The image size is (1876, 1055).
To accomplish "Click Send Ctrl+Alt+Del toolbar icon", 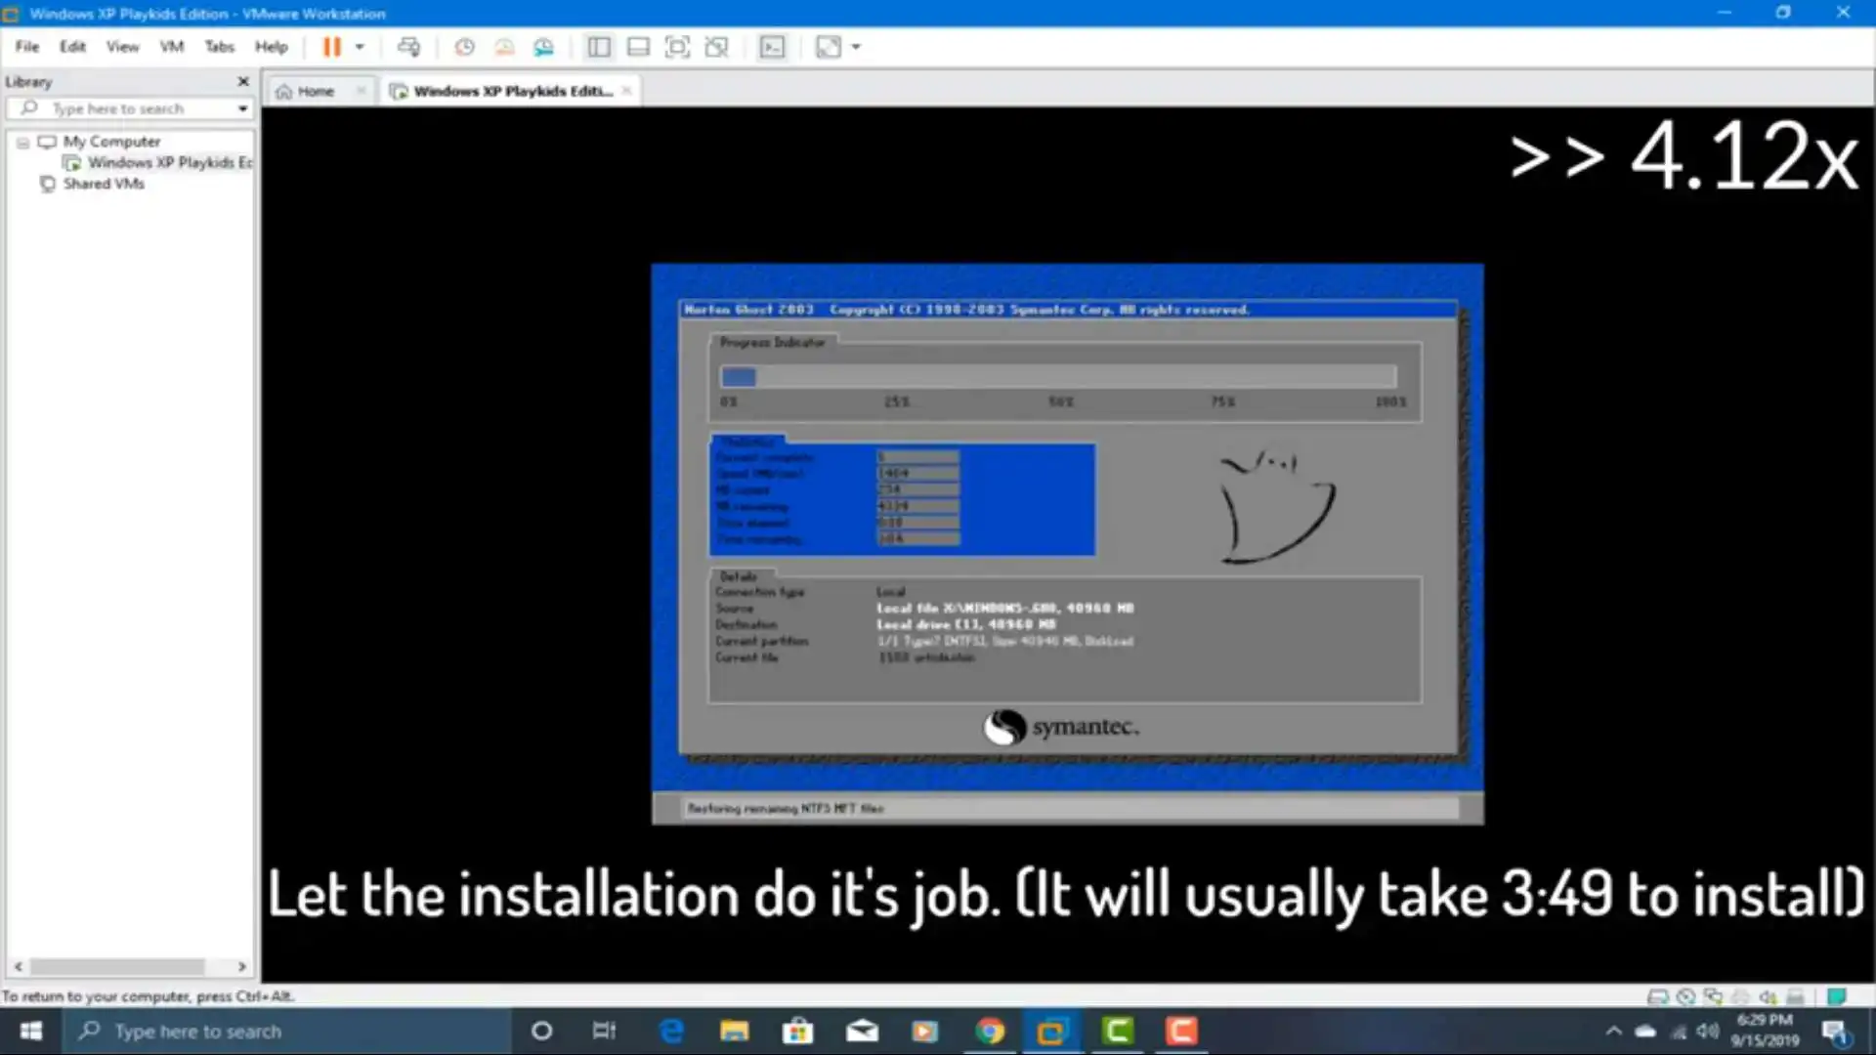I will pos(408,47).
